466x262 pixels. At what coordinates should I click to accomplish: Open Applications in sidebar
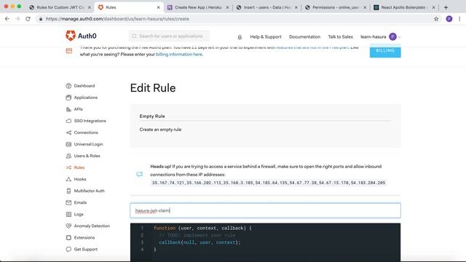click(x=86, y=98)
